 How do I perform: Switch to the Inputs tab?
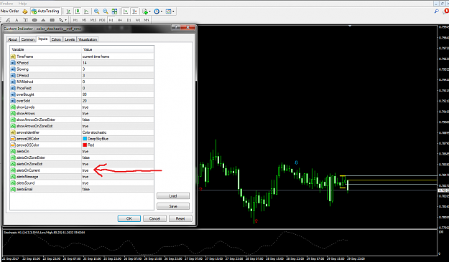pyautogui.click(x=43, y=39)
